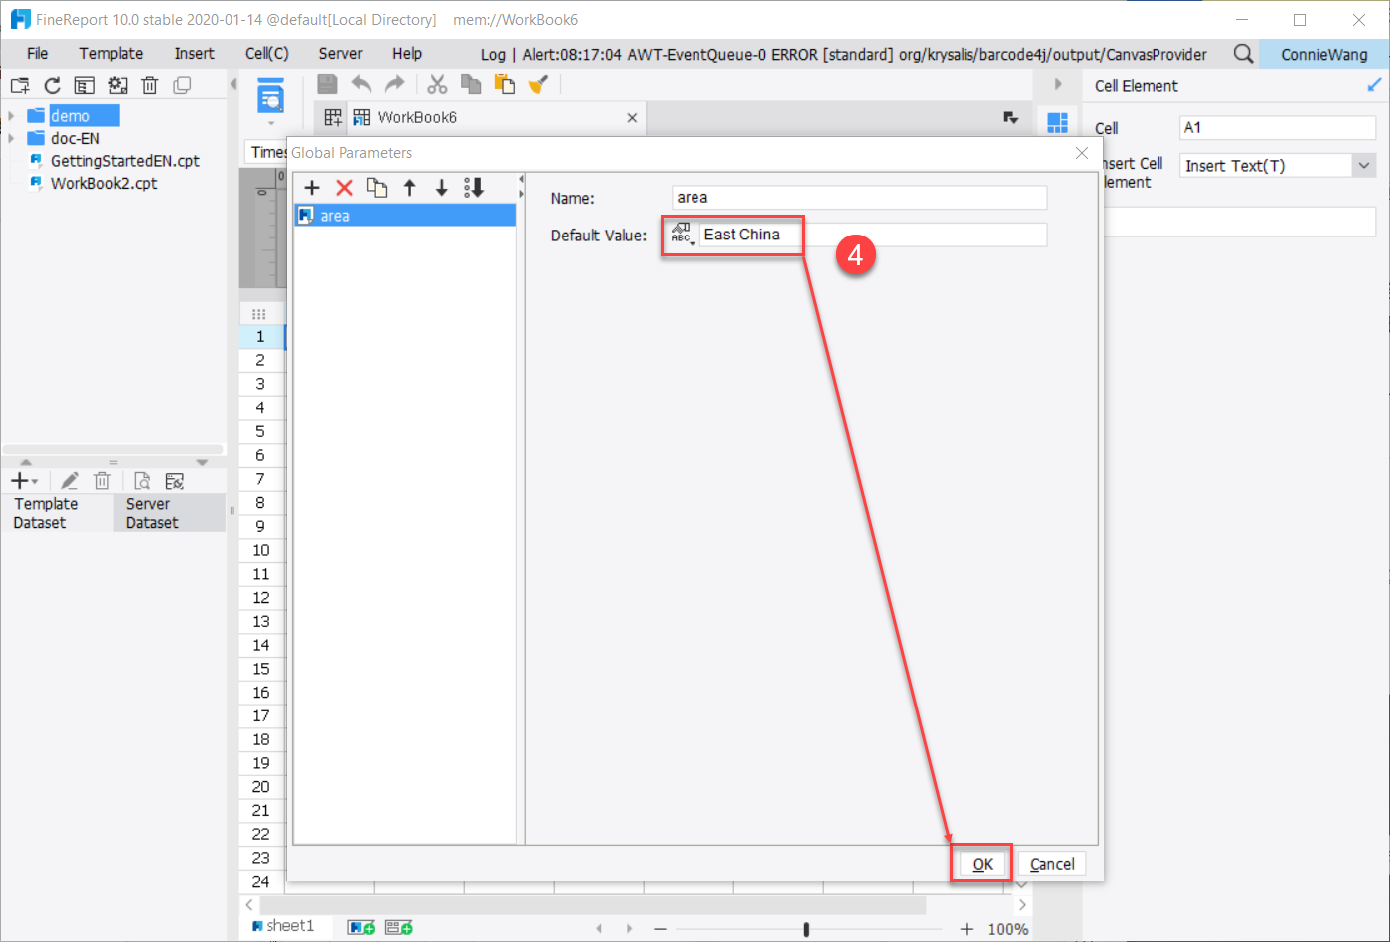Delete the selected parameter using red X

[x=344, y=187]
